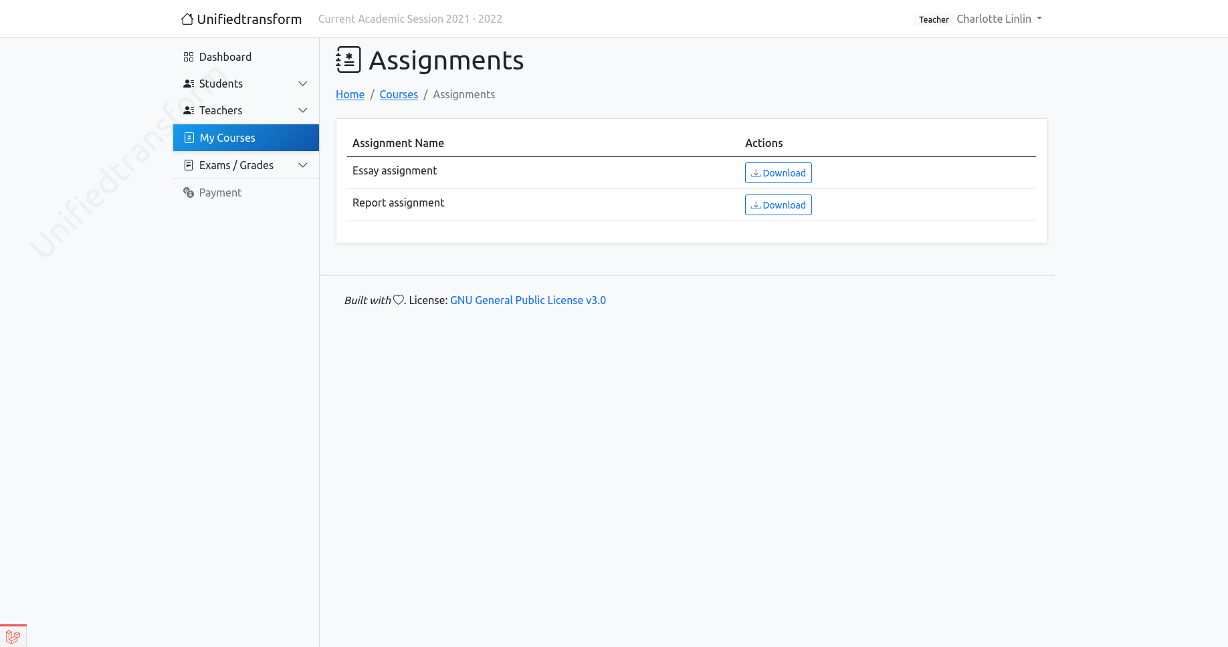The width and height of the screenshot is (1228, 647).
Task: Open the Charlotte Linlin user dropdown
Action: pyautogui.click(x=999, y=19)
